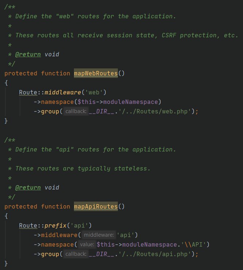243x270 pixels.
Task: Click void return type in api docblock
Action: pyautogui.click(x=52, y=188)
